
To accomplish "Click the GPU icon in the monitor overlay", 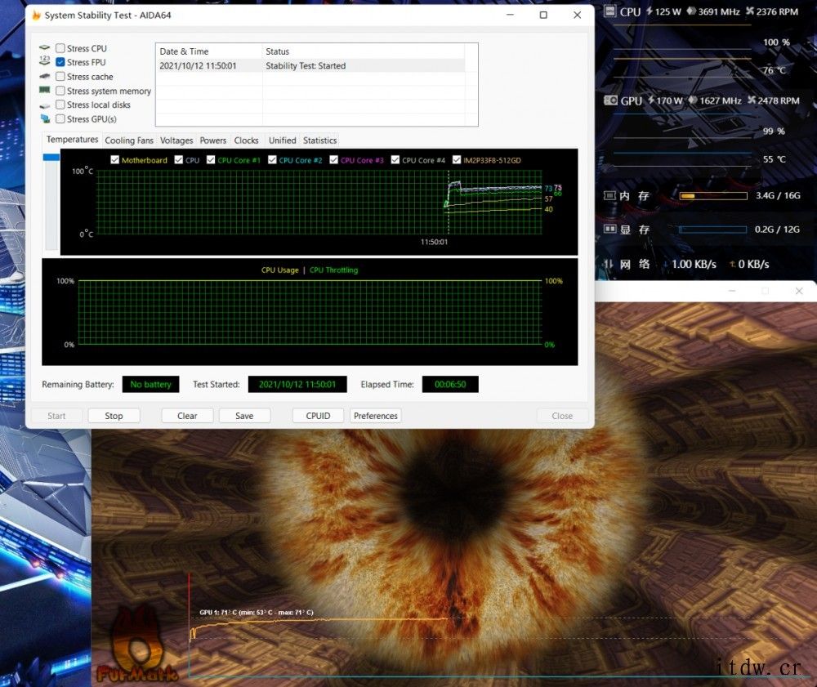I will 610,100.
